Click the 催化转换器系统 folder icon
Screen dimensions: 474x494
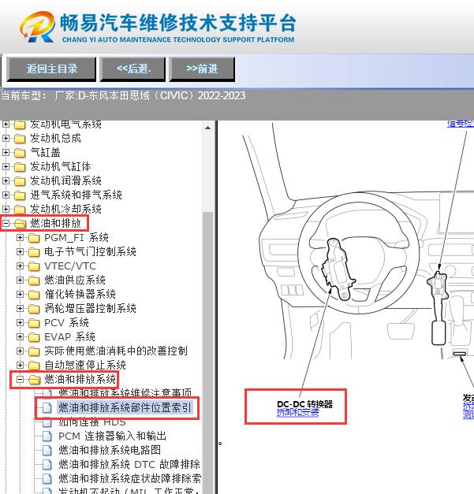34,295
